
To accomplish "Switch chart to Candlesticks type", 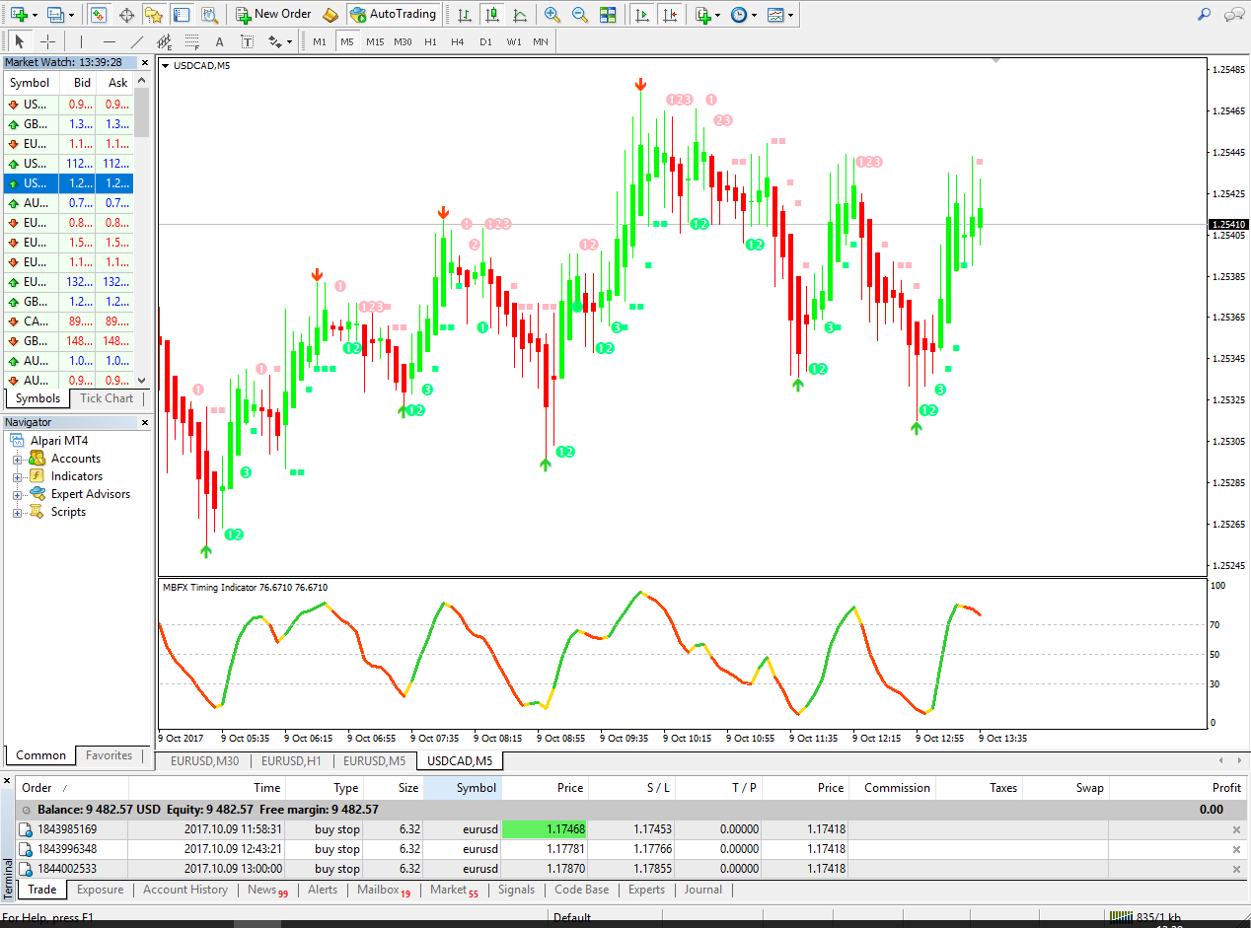I will pos(491,15).
